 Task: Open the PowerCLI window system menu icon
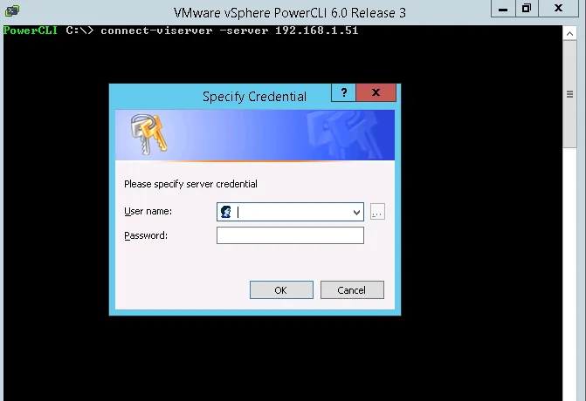pos(12,10)
